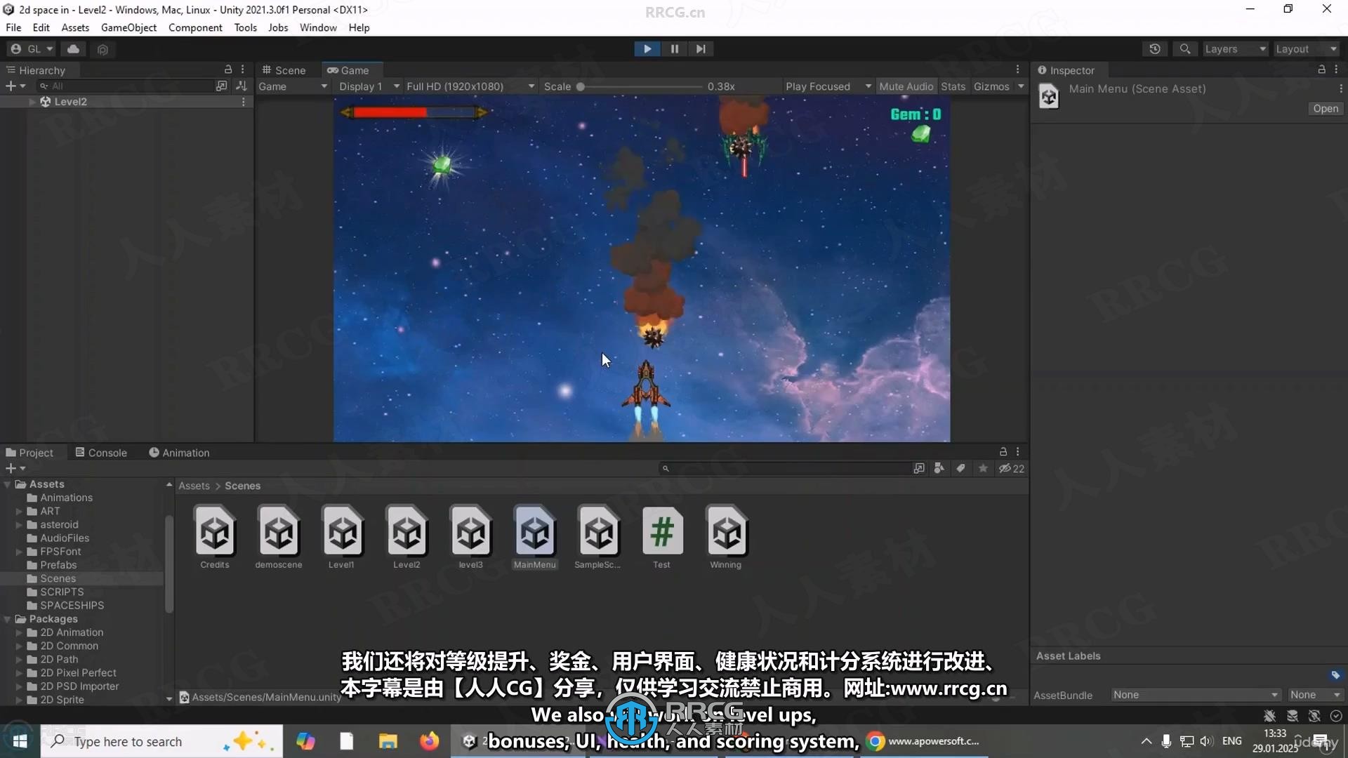Expand the asteroid folder
The height and width of the screenshot is (758, 1348).
click(x=19, y=525)
